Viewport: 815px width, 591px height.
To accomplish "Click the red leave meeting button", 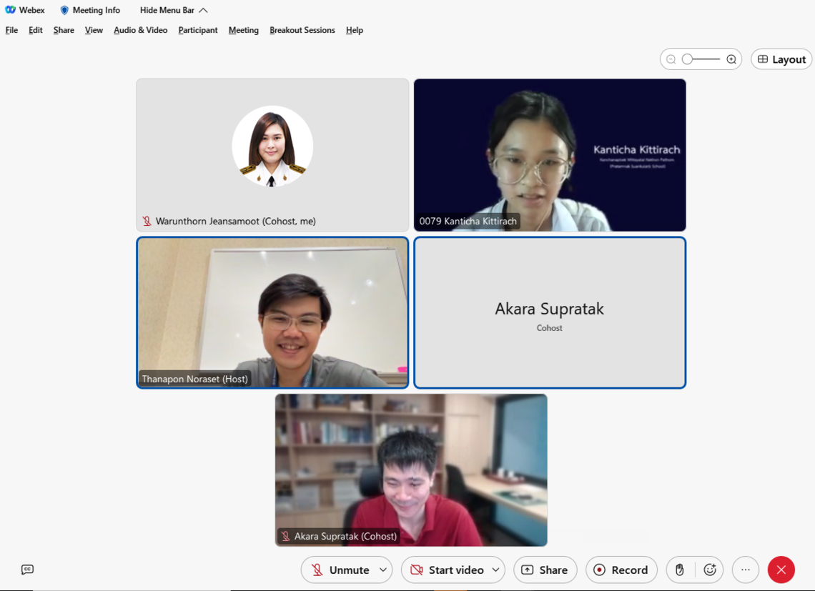I will [x=781, y=570].
